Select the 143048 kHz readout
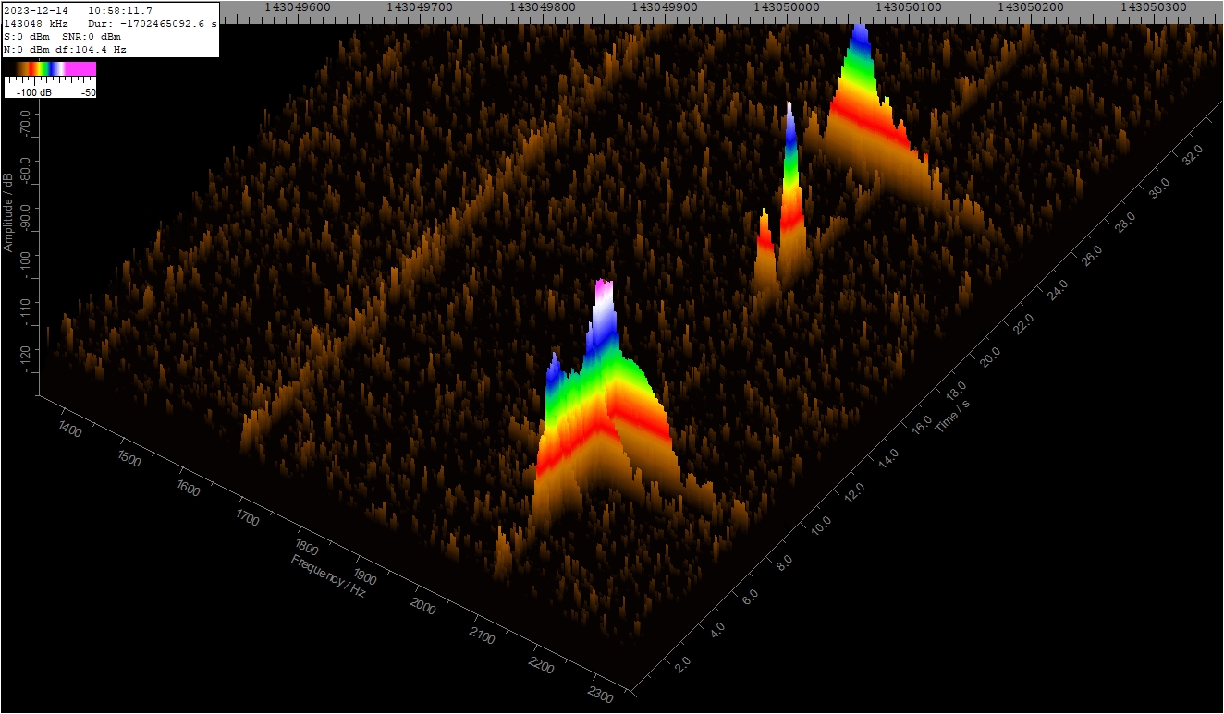 pyautogui.click(x=35, y=23)
